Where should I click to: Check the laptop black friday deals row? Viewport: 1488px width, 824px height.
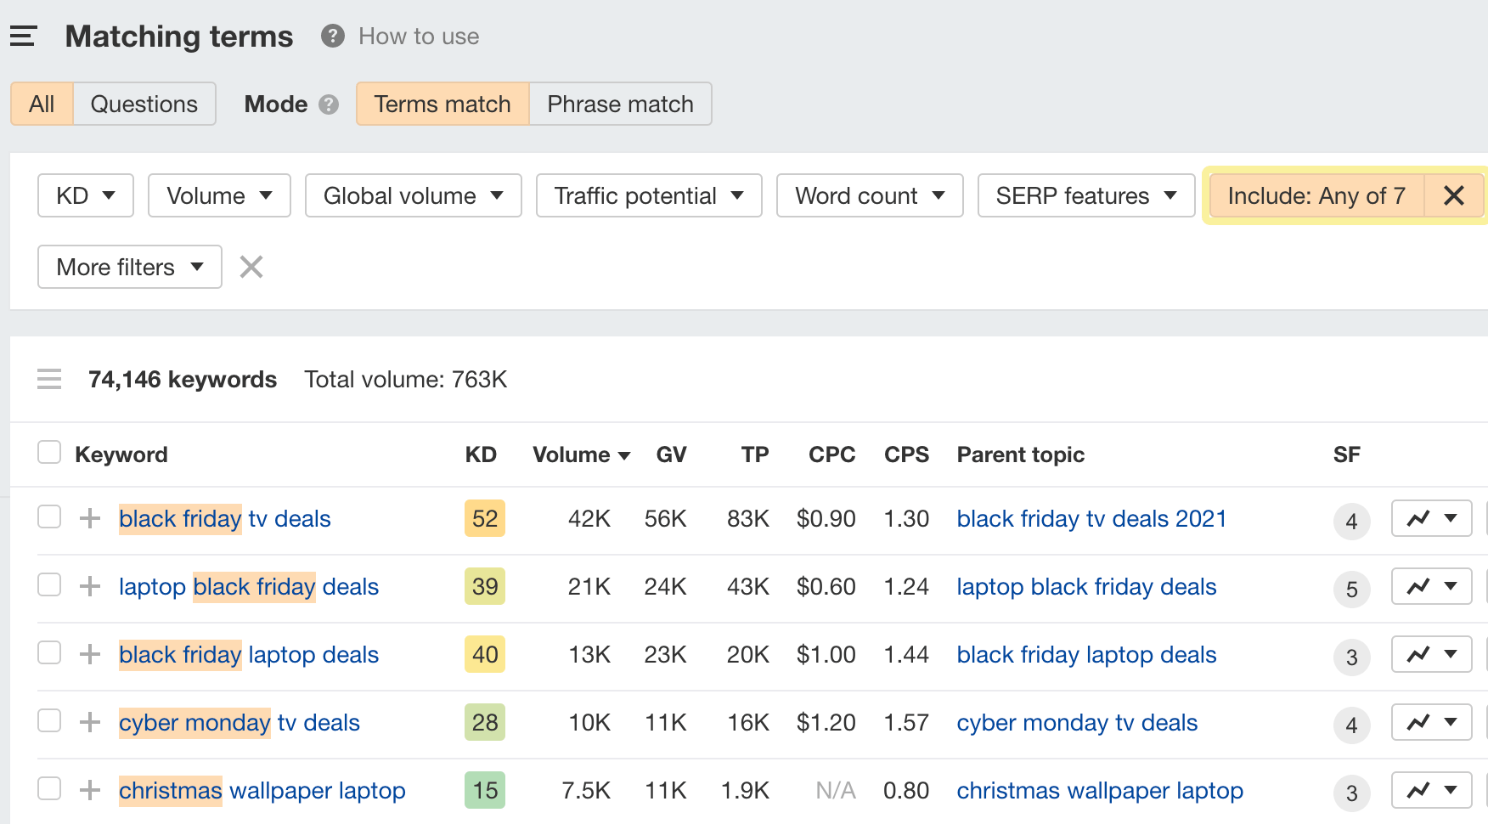point(49,585)
